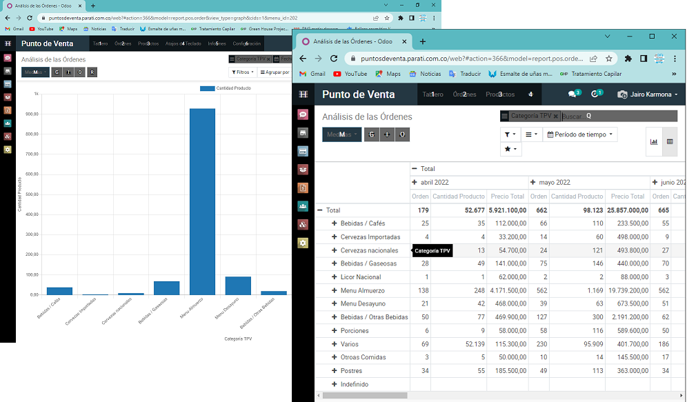Image resolution: width=687 pixels, height=402 pixels.
Task: Switch to pivot table view
Action: [x=670, y=141]
